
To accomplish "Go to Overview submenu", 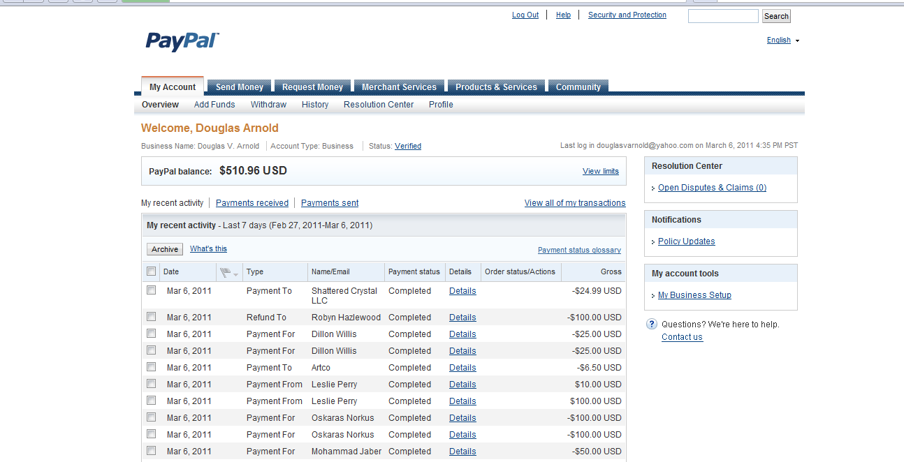I will 160,105.
